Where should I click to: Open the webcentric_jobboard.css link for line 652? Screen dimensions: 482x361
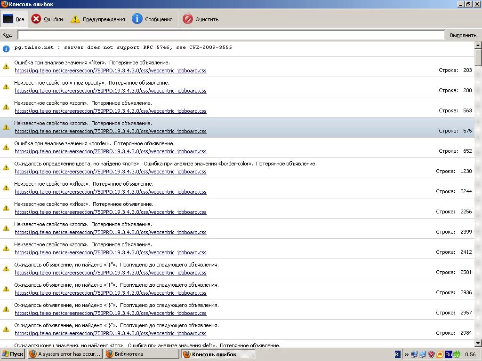111,152
